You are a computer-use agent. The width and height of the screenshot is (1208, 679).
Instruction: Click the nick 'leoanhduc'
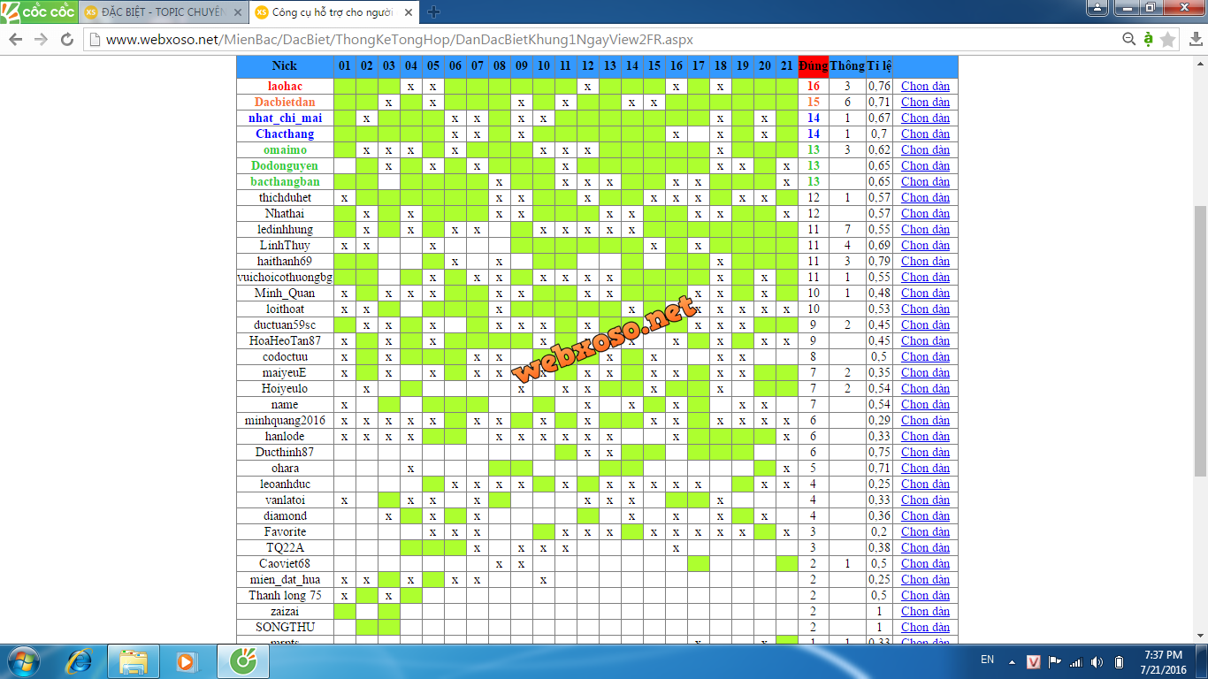(x=285, y=484)
